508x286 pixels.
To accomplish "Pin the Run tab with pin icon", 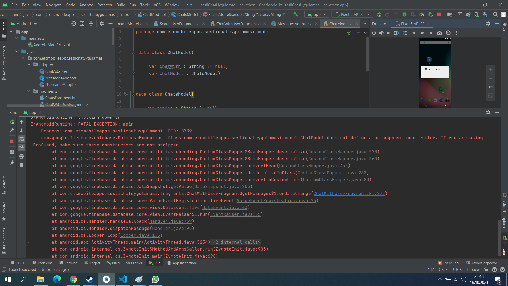I will coord(12,163).
